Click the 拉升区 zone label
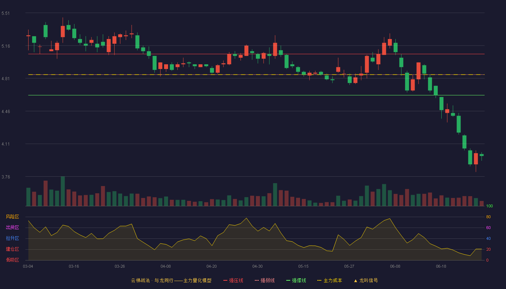Viewport: 506px width, 289px height. click(x=12, y=238)
